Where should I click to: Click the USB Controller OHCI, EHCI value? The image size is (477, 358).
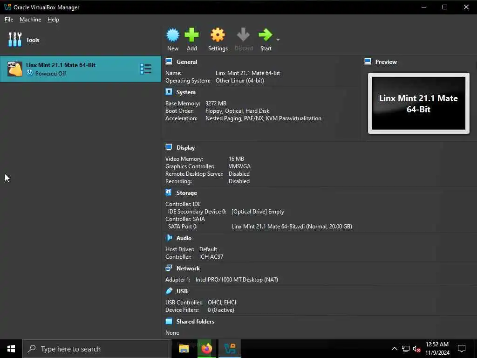(x=222, y=302)
